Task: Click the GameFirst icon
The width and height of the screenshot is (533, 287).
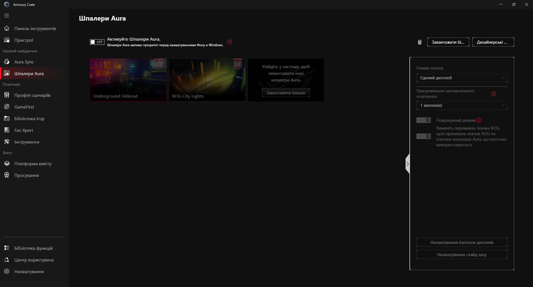Action: click(x=7, y=107)
